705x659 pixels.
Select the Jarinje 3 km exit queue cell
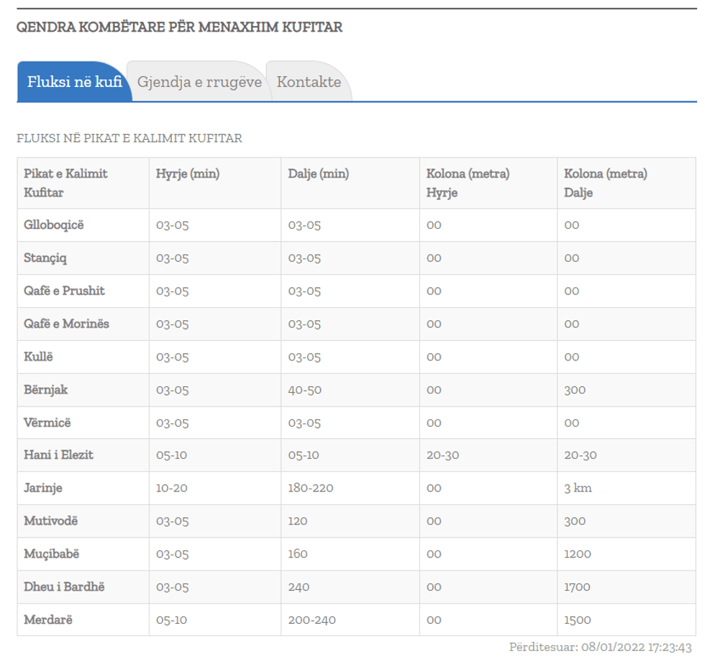point(578,488)
